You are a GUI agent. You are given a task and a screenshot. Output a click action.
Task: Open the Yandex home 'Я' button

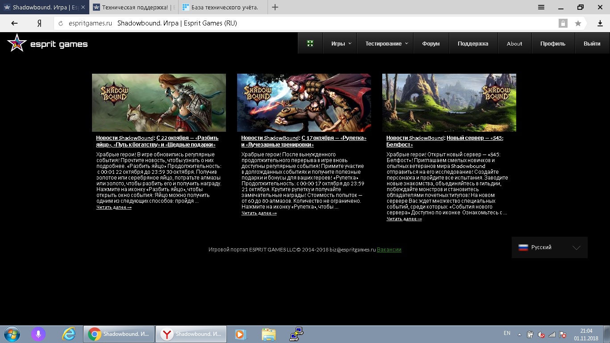click(39, 23)
